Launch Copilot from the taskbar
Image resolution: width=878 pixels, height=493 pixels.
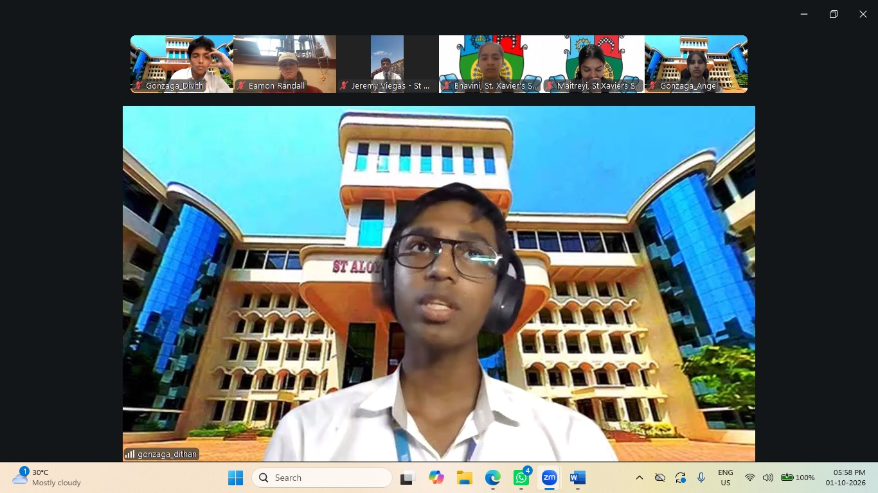[436, 478]
